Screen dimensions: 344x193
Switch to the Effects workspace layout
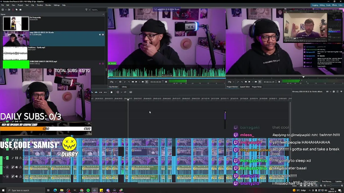[x=335, y=5]
